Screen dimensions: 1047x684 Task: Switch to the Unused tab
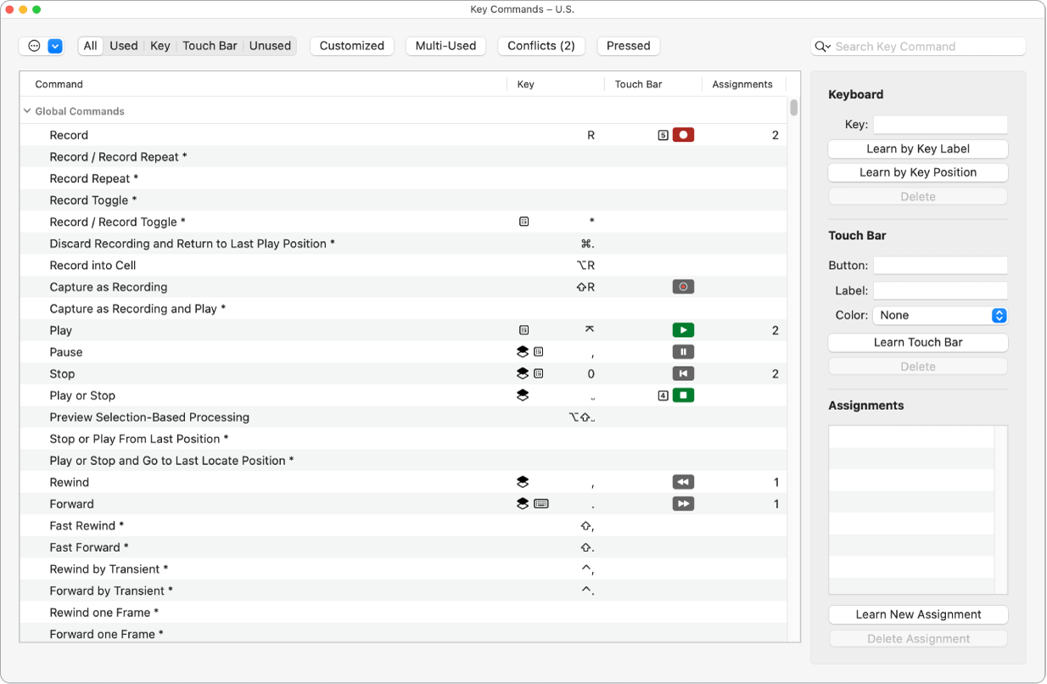[270, 46]
